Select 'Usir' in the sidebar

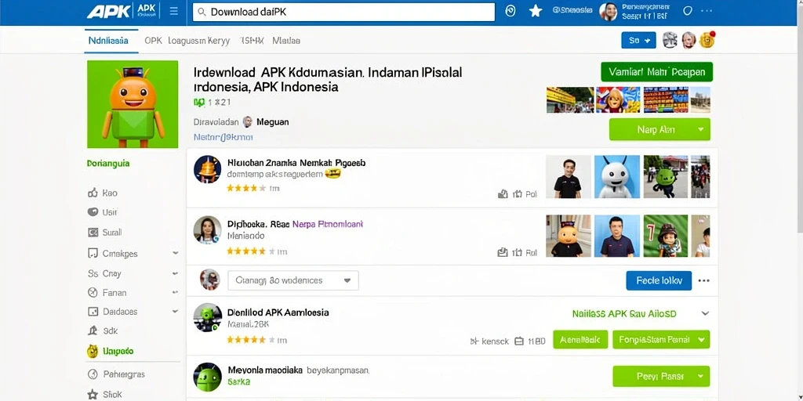tap(103, 212)
